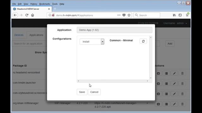The height and width of the screenshot is (113, 202).
Task: Click the Common - Minimal configuration label
Action: click(x=121, y=40)
